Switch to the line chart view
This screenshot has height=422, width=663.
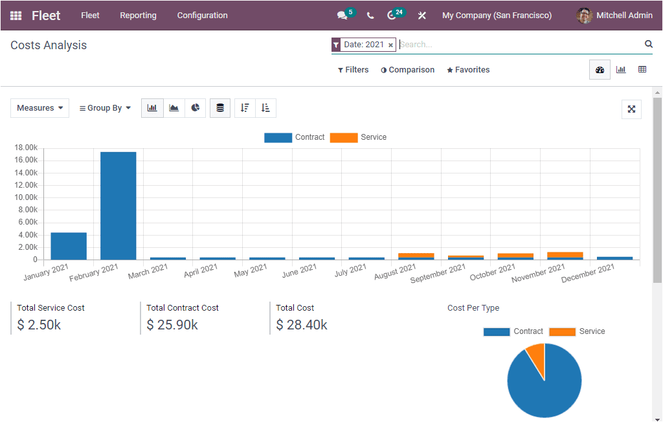(174, 107)
